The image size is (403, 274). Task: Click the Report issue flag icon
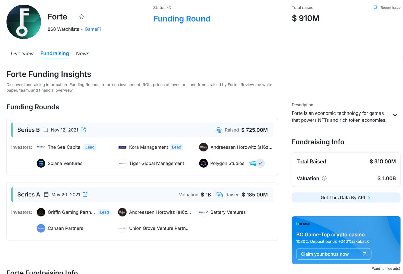pos(375,8)
